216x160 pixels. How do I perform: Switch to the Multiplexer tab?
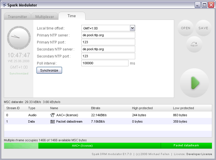click(x=44, y=17)
